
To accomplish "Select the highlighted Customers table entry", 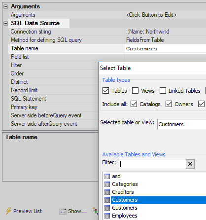I will (x=158, y=200).
